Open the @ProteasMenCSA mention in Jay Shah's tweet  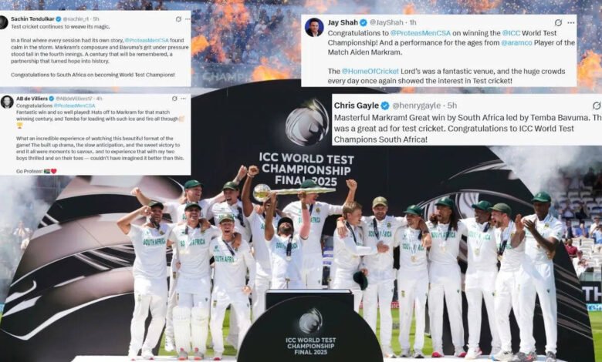[421, 33]
